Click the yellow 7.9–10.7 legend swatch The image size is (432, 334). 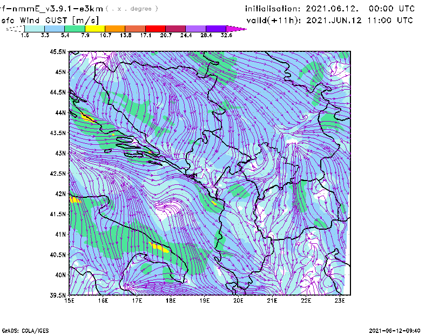(95, 29)
